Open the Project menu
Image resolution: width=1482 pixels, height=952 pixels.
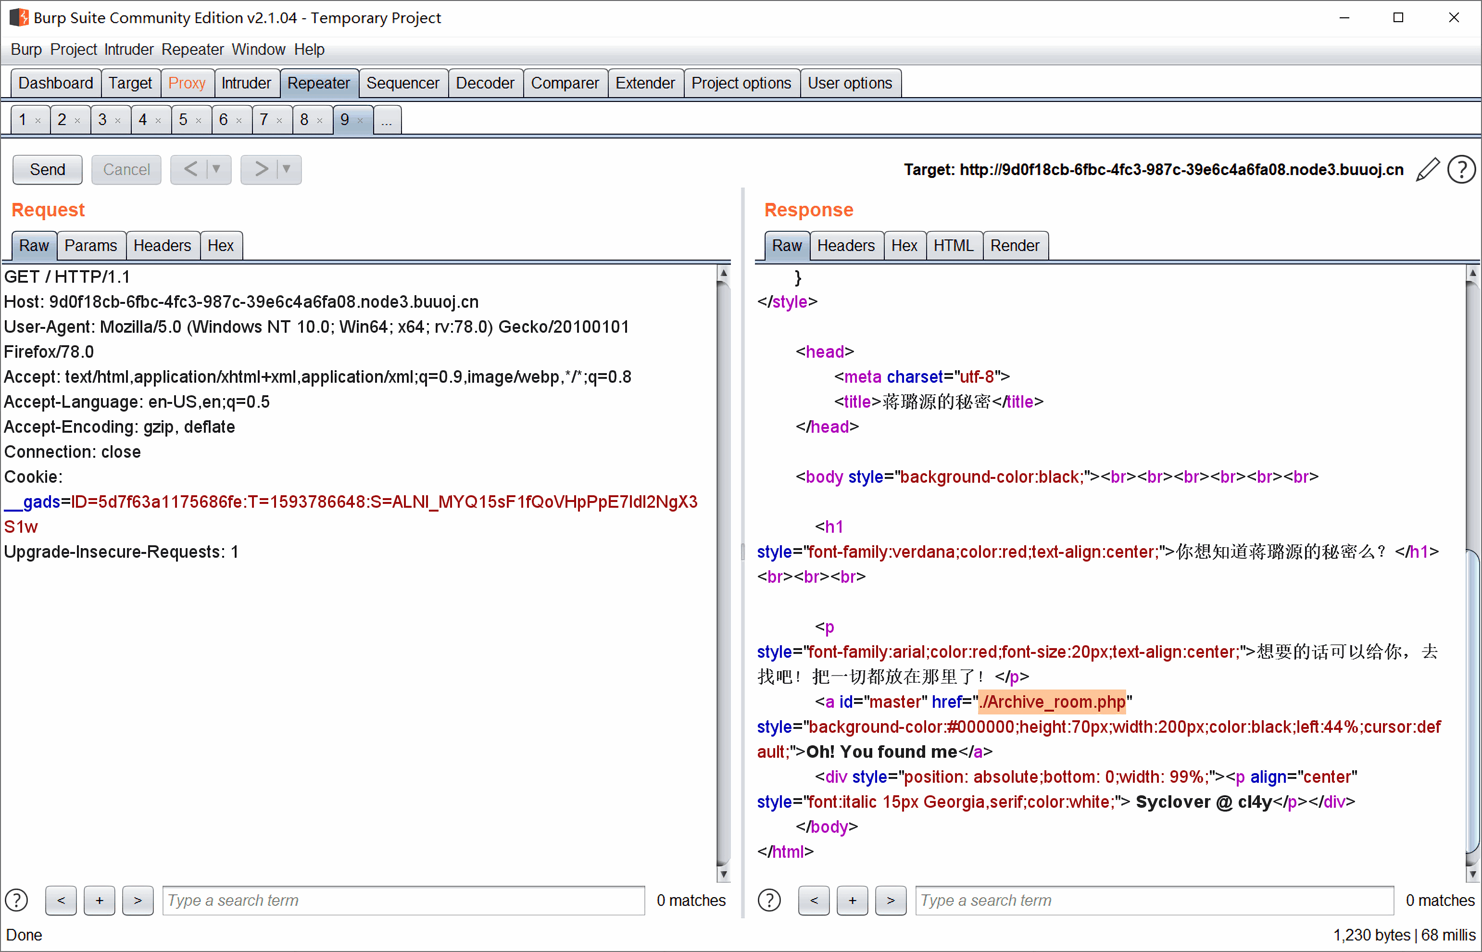pyautogui.click(x=74, y=50)
